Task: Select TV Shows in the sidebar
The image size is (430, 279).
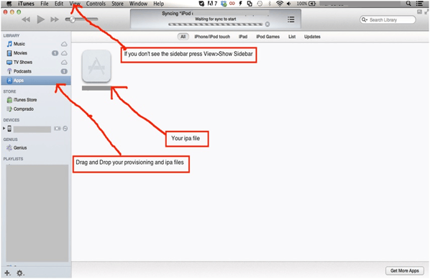Action: coord(36,63)
